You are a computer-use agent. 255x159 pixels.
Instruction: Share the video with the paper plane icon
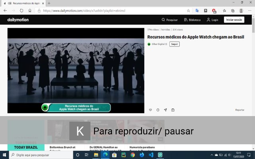[x=165, y=110]
